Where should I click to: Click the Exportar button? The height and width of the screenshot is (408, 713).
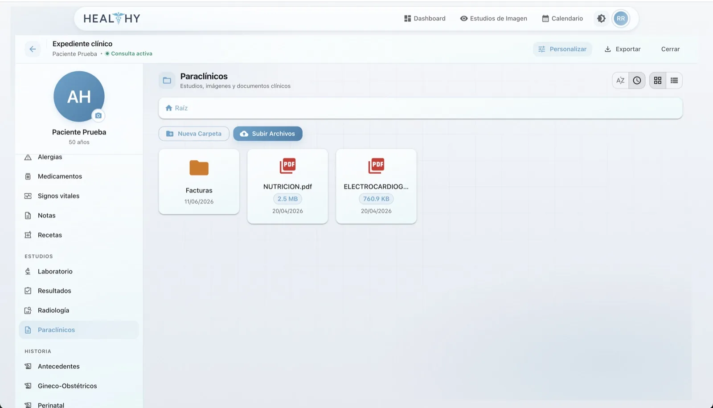point(622,49)
